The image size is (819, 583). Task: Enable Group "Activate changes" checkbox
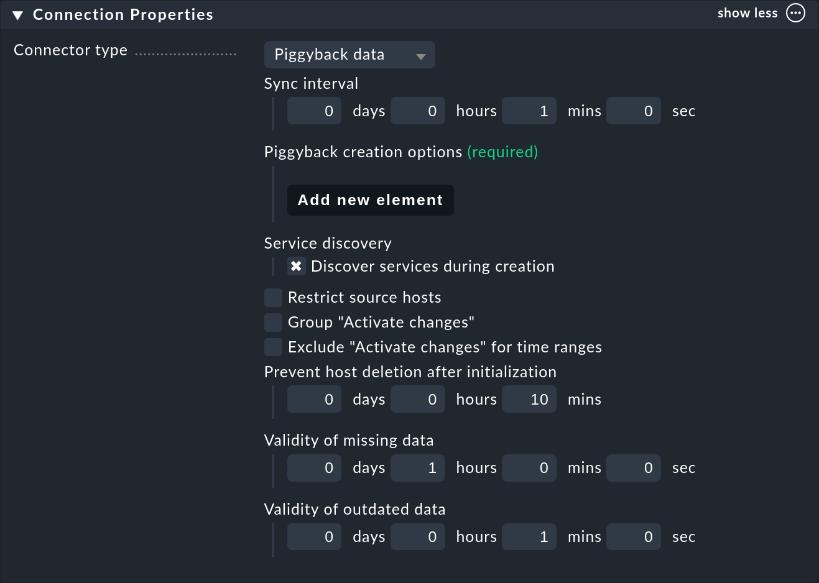pyautogui.click(x=273, y=322)
